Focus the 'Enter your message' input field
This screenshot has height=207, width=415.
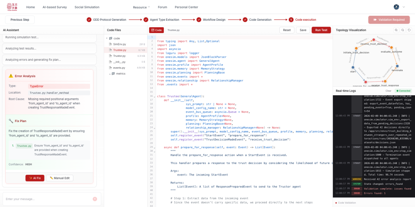[x=46, y=199]
